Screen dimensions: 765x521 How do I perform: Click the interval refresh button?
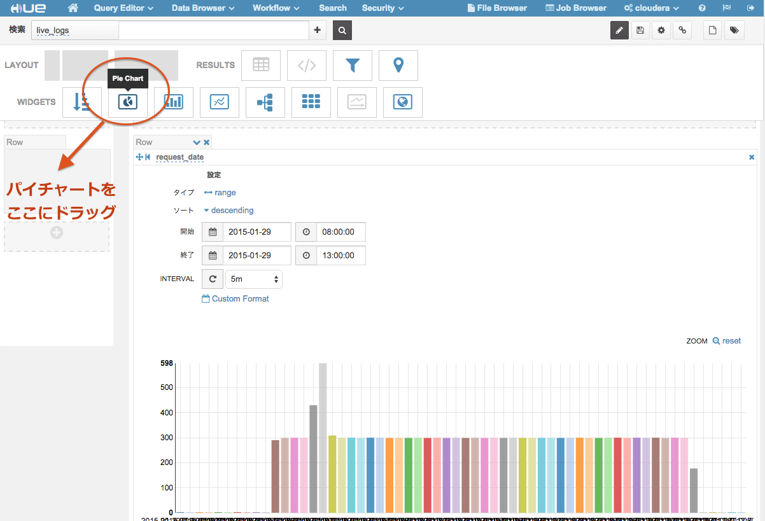tap(213, 279)
